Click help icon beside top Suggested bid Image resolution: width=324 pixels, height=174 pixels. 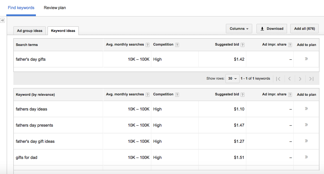[243, 45]
